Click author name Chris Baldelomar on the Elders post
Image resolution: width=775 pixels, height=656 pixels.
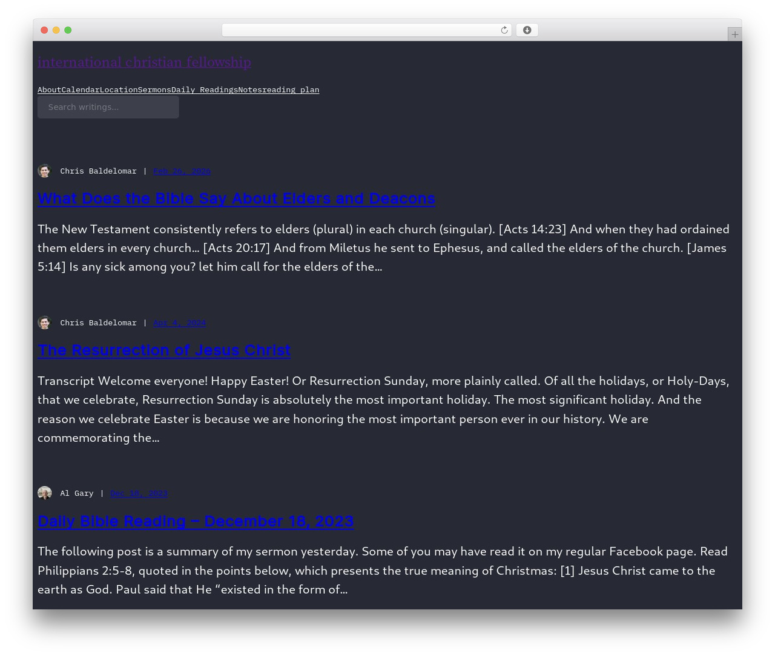98,171
